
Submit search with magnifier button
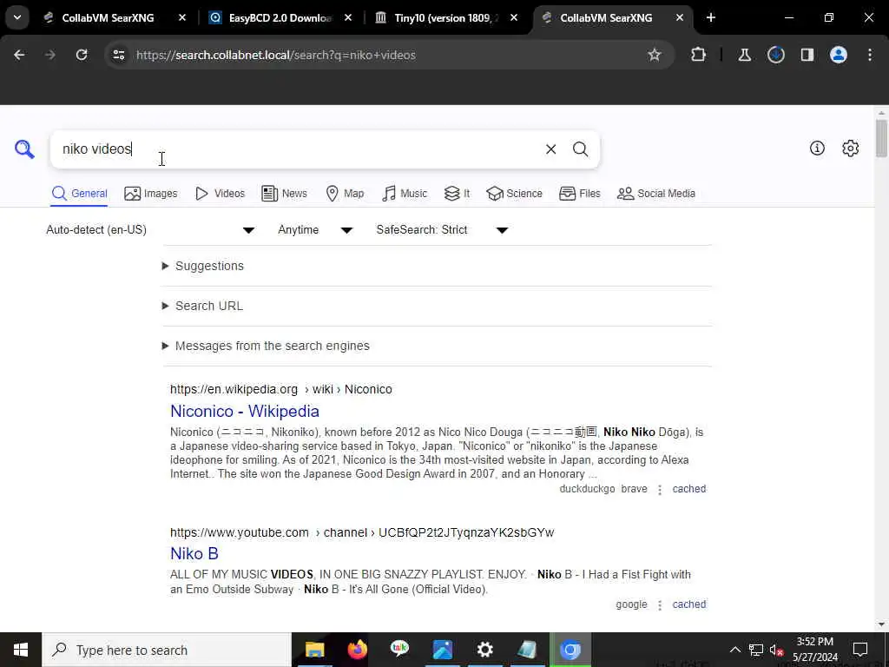(x=580, y=149)
